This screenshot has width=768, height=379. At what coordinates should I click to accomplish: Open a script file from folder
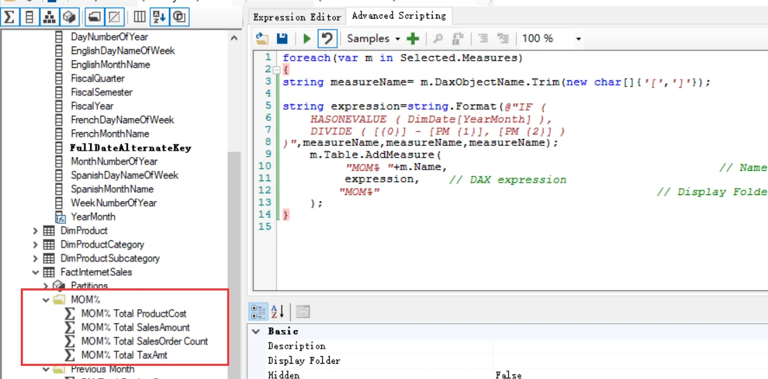click(x=262, y=39)
